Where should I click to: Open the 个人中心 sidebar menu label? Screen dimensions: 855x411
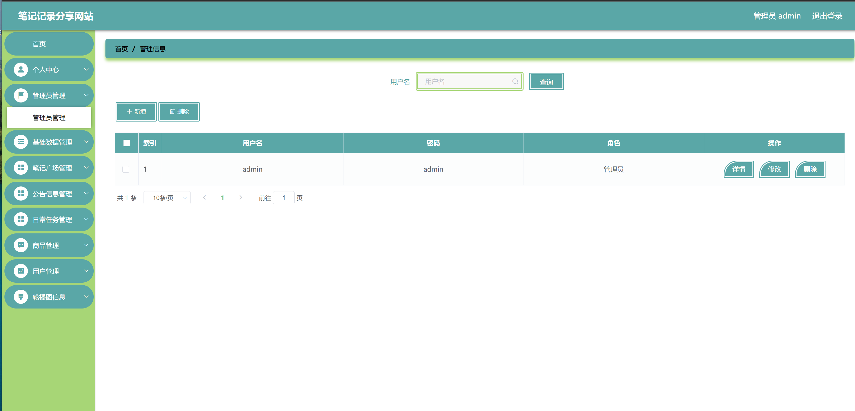[x=45, y=70]
